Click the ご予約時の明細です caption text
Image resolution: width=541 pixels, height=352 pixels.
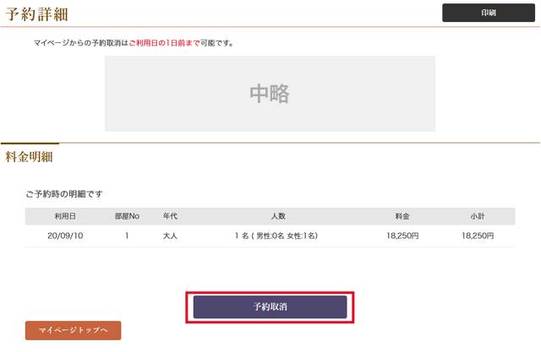(64, 194)
